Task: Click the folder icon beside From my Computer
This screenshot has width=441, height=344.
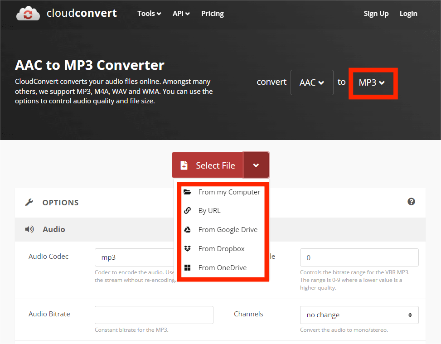Action: (x=187, y=192)
